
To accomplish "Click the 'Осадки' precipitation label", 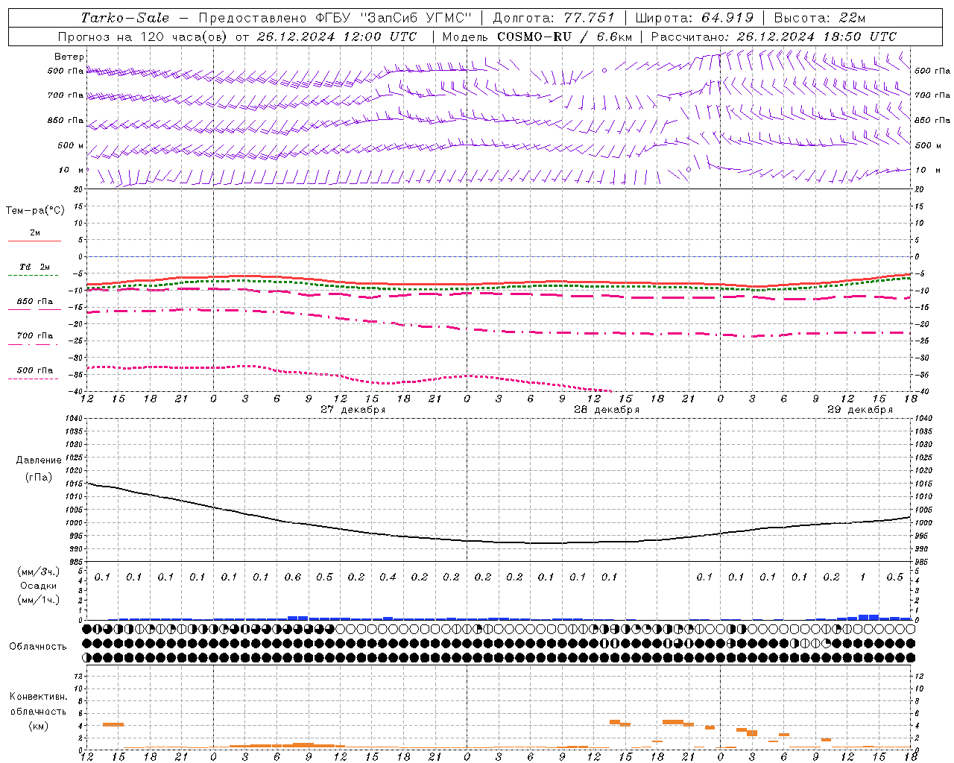I will tap(39, 586).
